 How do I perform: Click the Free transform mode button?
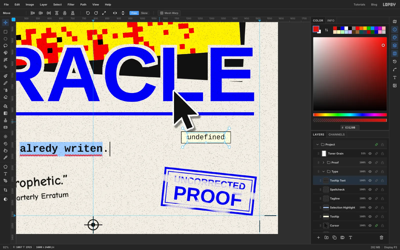134,13
